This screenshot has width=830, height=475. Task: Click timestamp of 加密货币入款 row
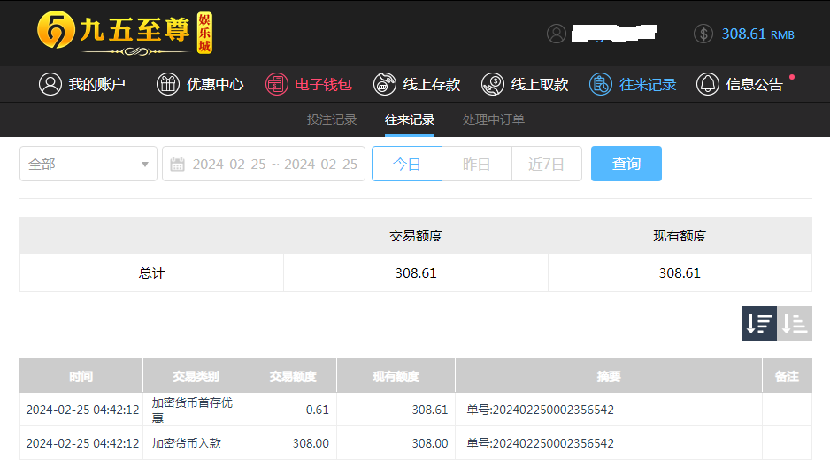(82, 443)
